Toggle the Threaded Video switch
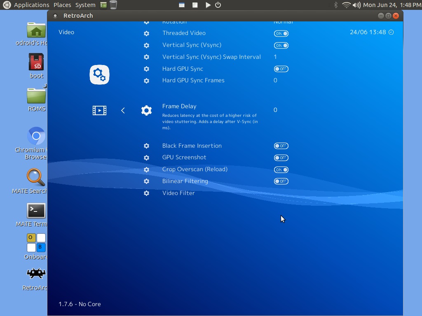Image resolution: width=422 pixels, height=316 pixels. pyautogui.click(x=281, y=33)
